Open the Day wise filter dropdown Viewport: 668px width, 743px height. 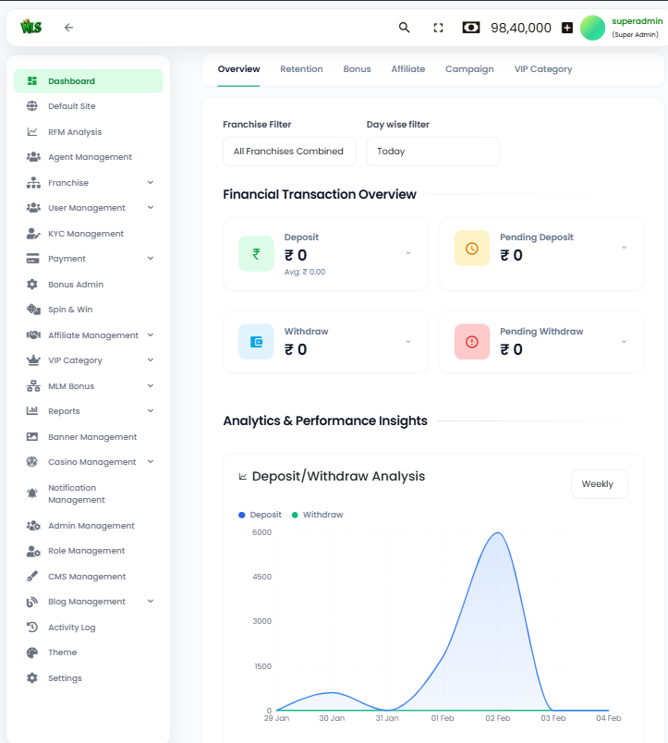(x=432, y=152)
